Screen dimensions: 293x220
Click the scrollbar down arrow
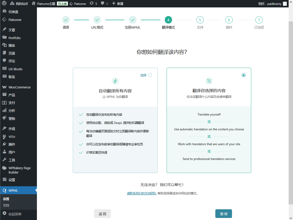[291, 218]
